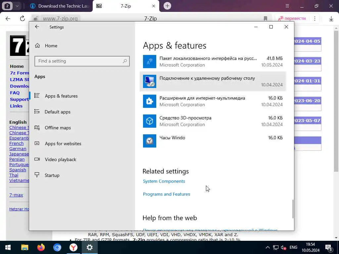Open the browser hamburger menu
The height and width of the screenshot is (254, 339).
[287, 6]
